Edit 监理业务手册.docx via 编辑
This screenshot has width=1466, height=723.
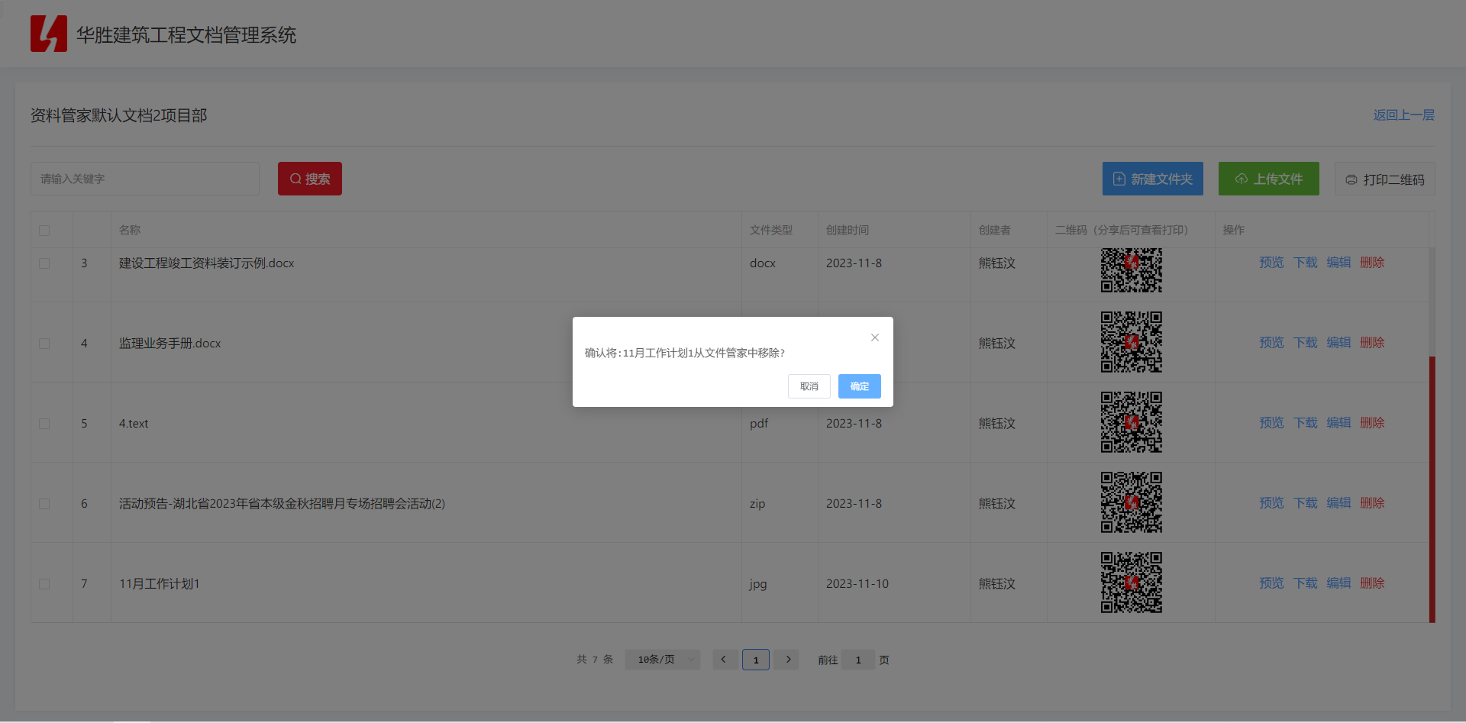point(1339,343)
